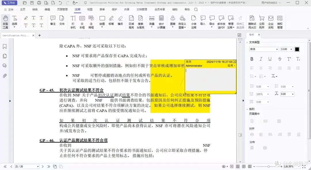This screenshot has height=170, width=311.
Task: Open the 主页 ribbon tab
Action: 23,9
